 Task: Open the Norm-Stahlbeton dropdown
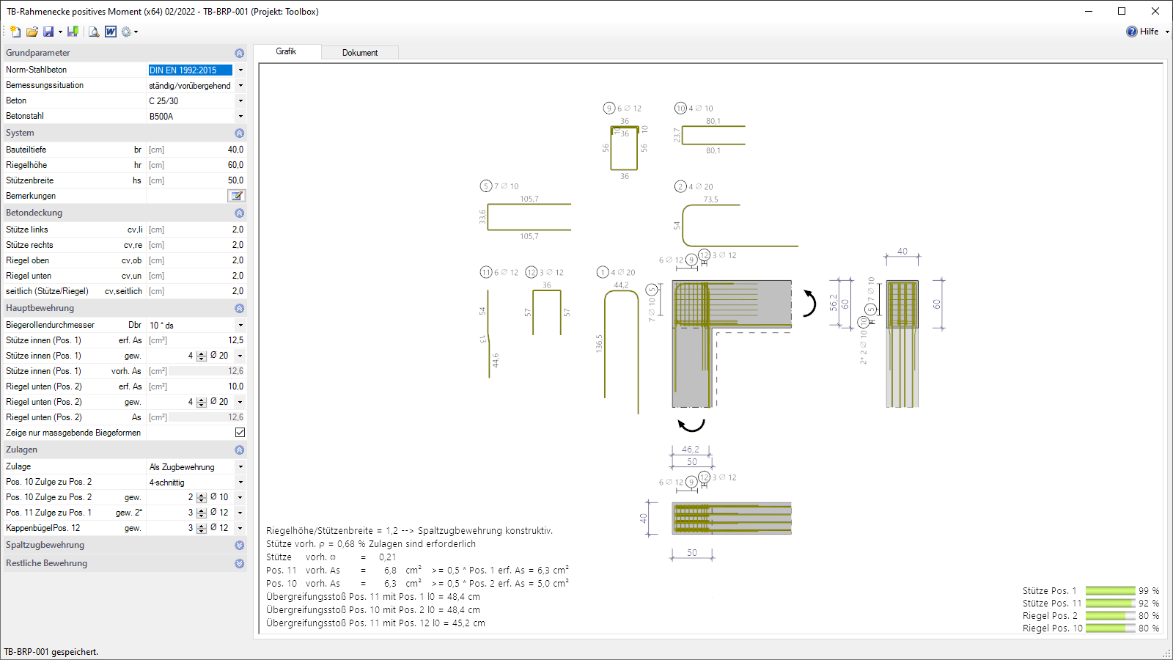click(x=240, y=70)
